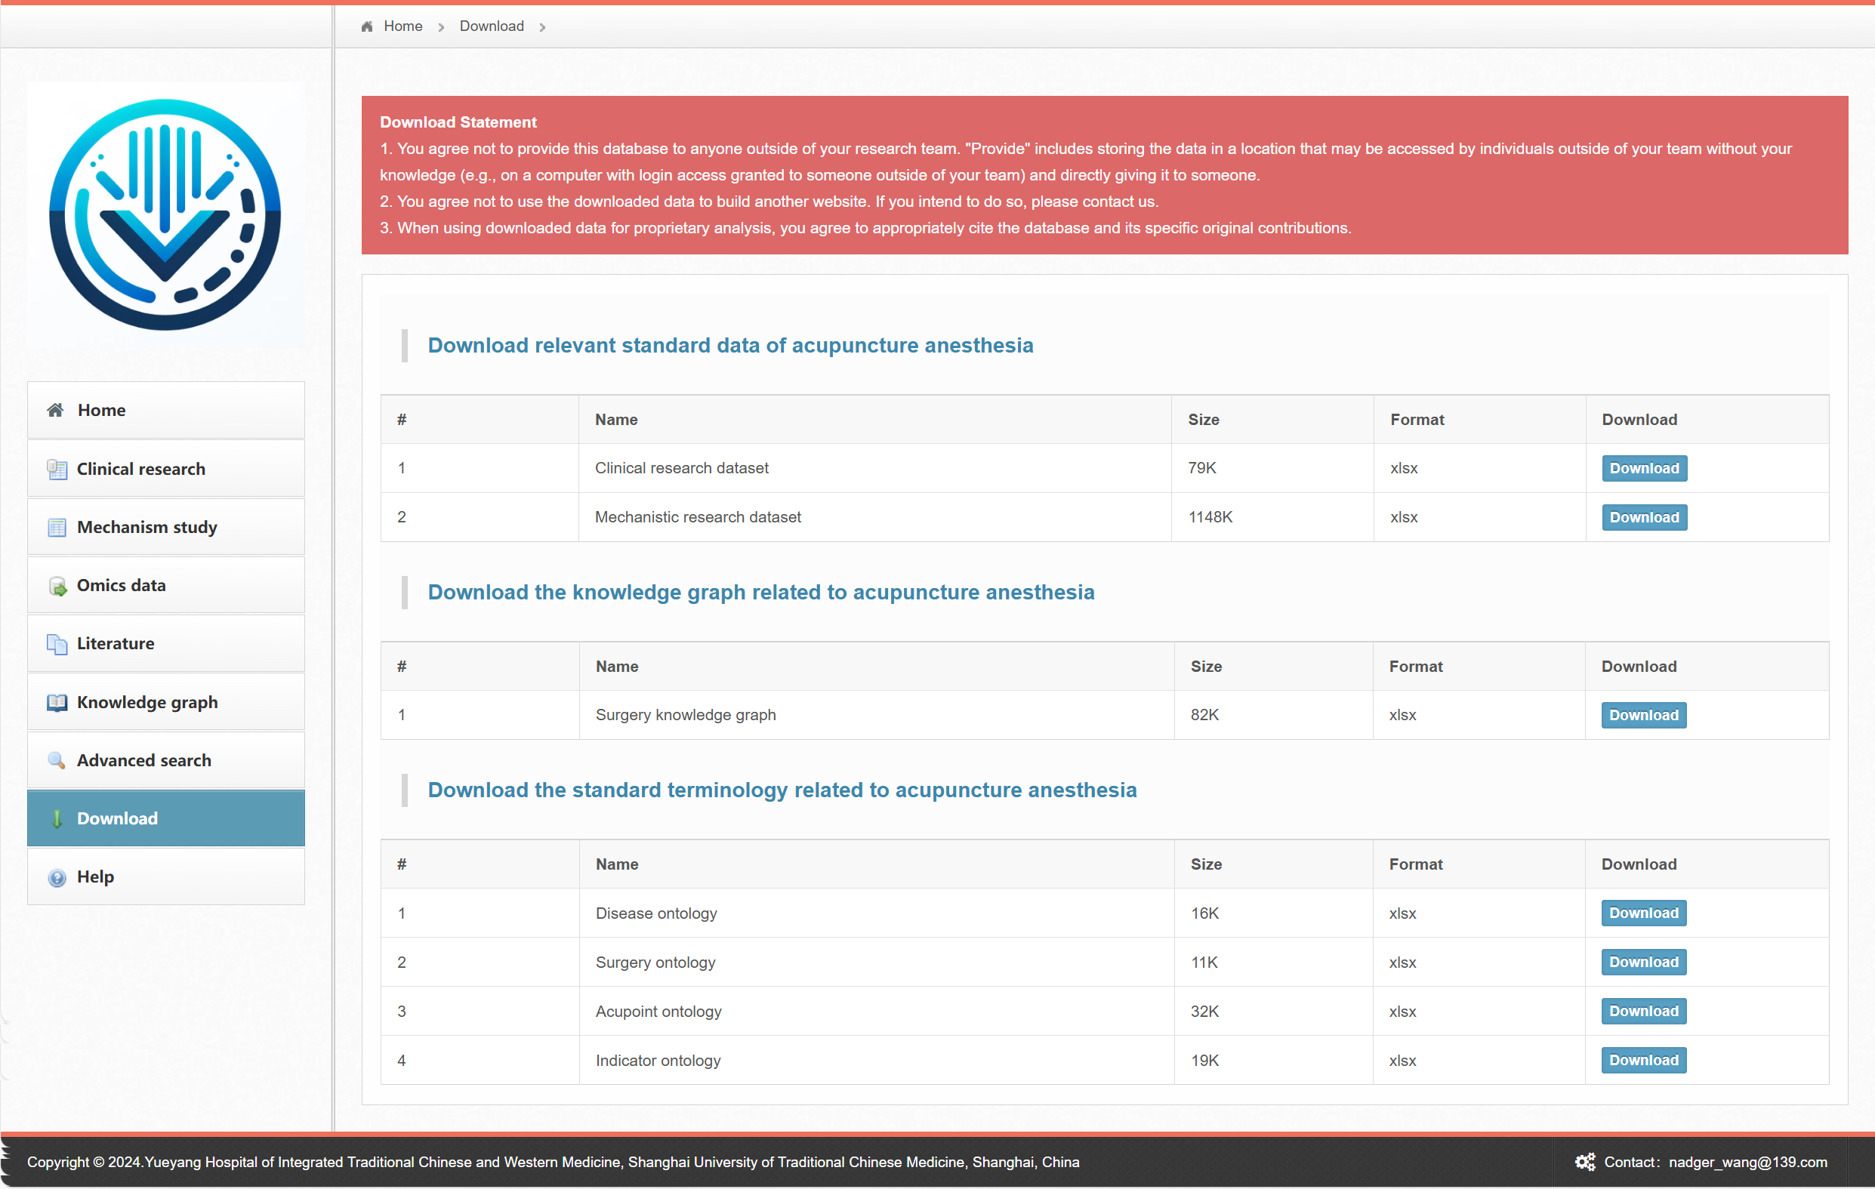Click the Omics data sidebar icon
The width and height of the screenshot is (1875, 1189).
pyautogui.click(x=57, y=586)
